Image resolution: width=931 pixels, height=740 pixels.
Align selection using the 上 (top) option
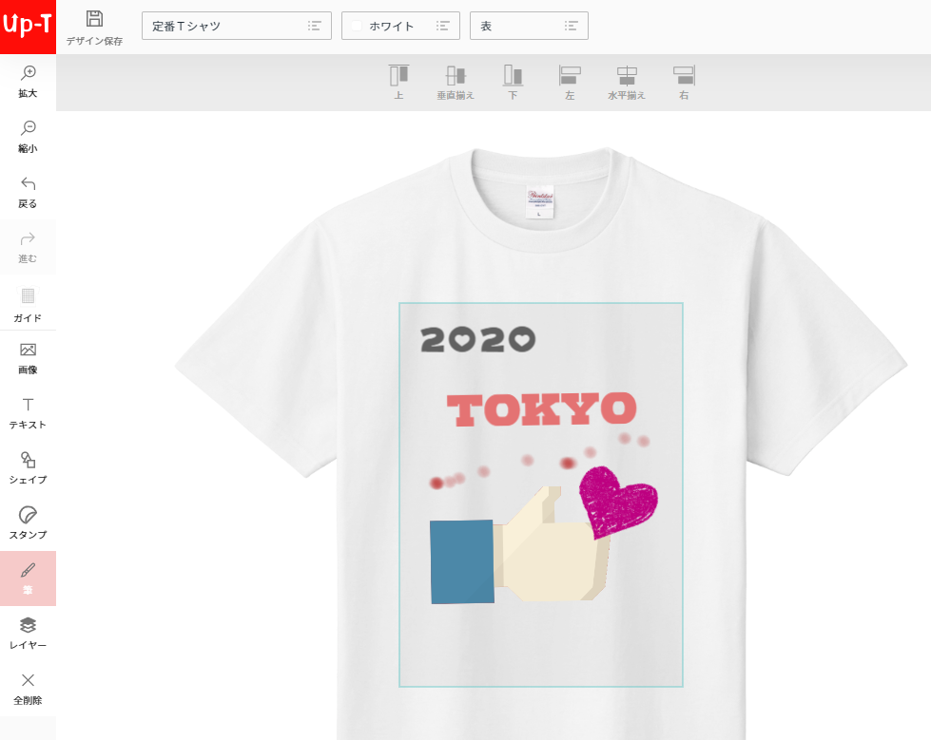(398, 83)
